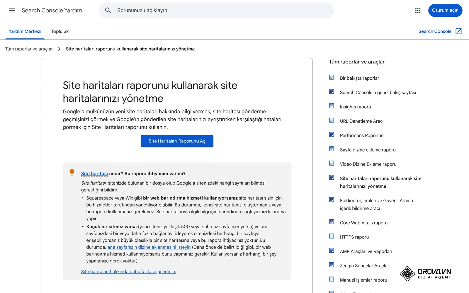Open Video Dizine Ekleme raporu article

(x=368, y=164)
